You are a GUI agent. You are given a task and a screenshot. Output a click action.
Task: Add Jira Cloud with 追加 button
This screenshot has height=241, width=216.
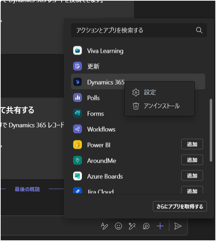coord(192,190)
